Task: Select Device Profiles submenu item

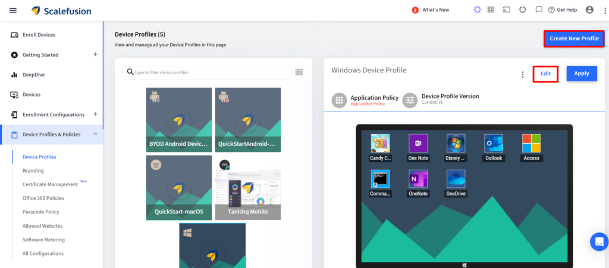Action: [39, 157]
